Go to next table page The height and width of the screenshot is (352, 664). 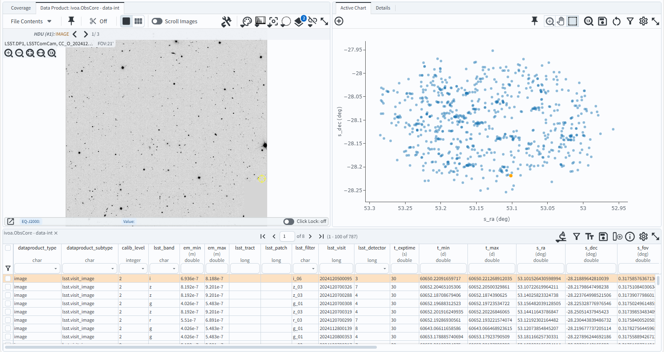tap(310, 237)
